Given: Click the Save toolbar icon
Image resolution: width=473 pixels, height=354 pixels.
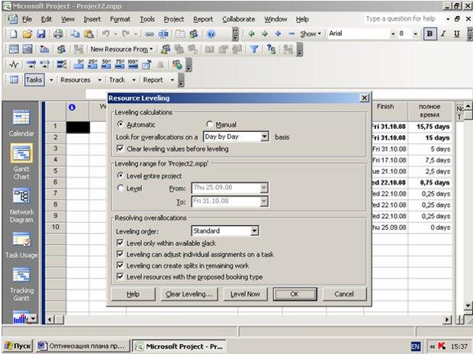Looking at the screenshot, I should pos(40,34).
